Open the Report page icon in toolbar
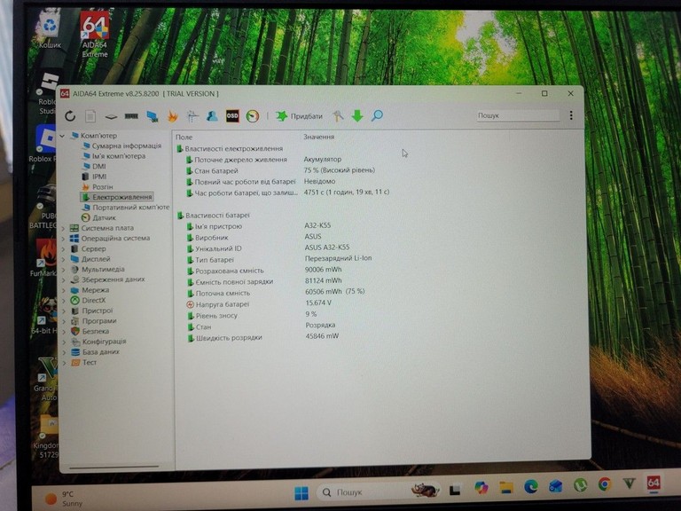This screenshot has height=511, width=681. [90, 116]
